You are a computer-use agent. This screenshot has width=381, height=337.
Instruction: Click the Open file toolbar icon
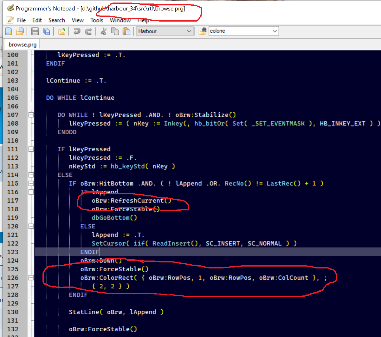[20, 31]
